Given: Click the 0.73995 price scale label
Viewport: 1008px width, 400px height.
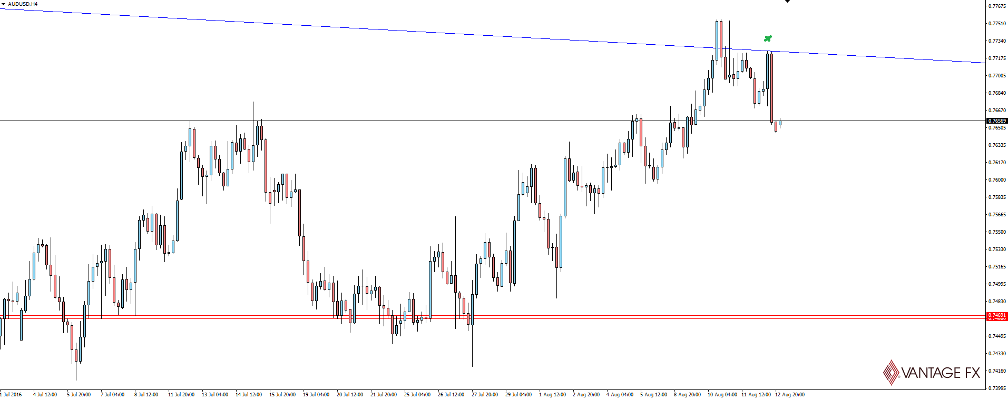Looking at the screenshot, I should coord(997,388).
